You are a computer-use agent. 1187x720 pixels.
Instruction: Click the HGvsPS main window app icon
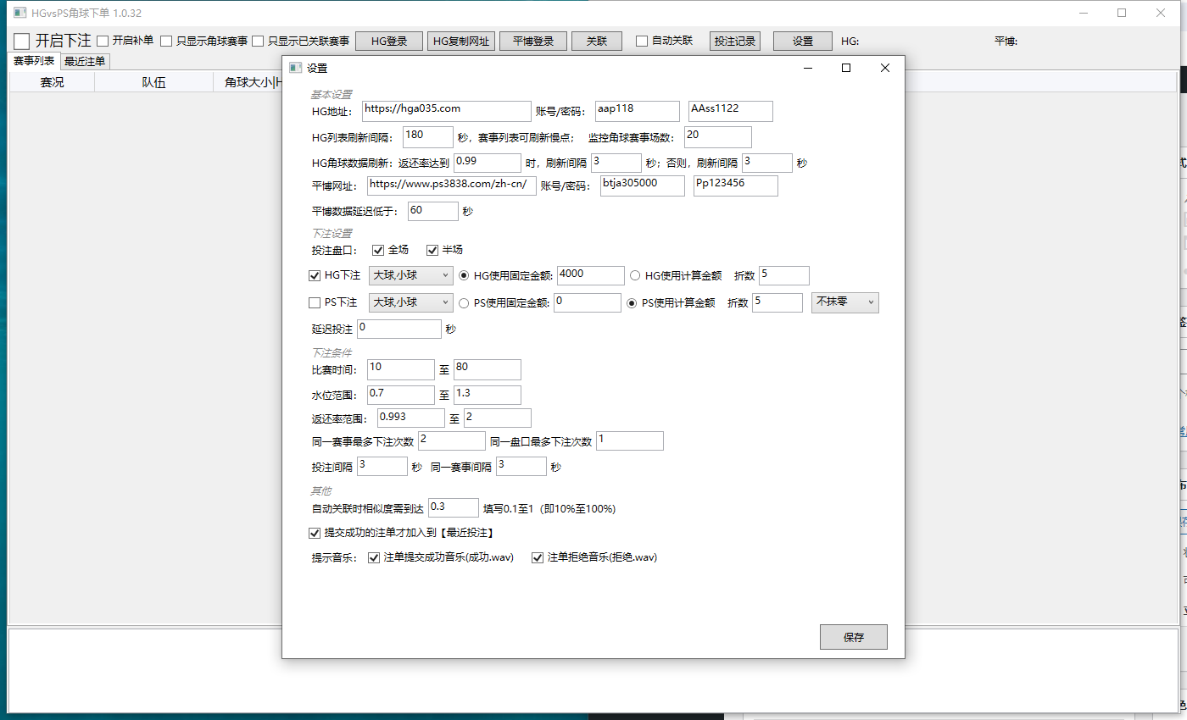[x=20, y=13]
